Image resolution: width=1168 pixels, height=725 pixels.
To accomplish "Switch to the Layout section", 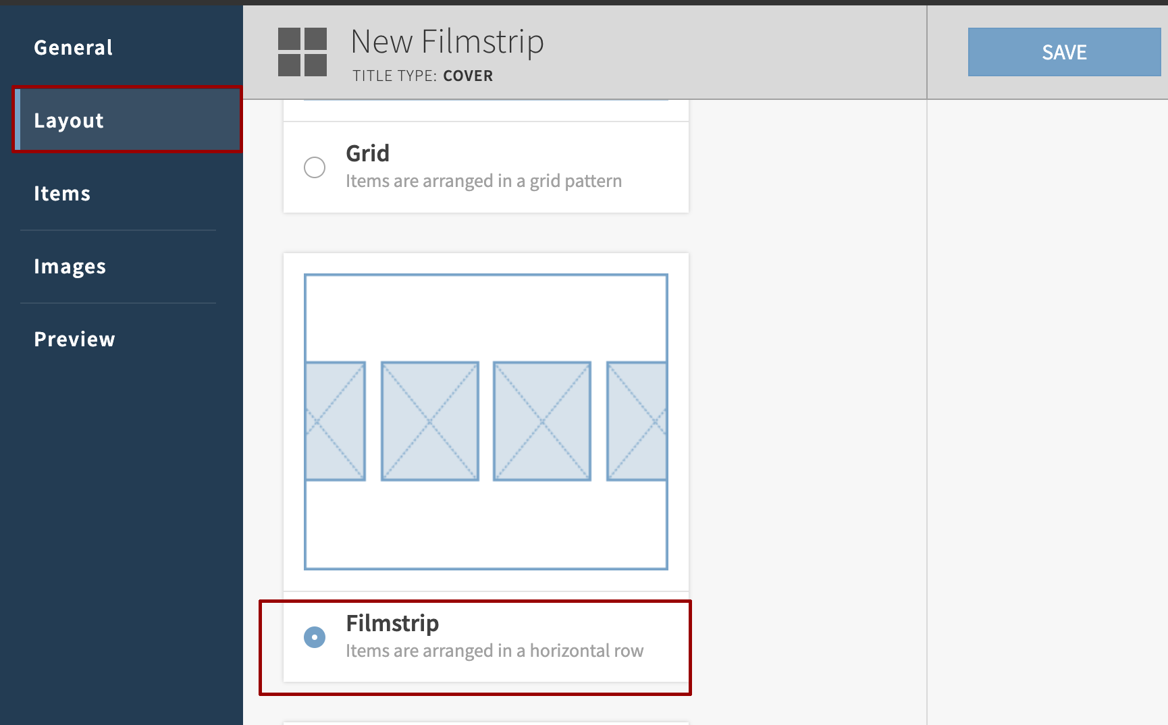I will [69, 121].
